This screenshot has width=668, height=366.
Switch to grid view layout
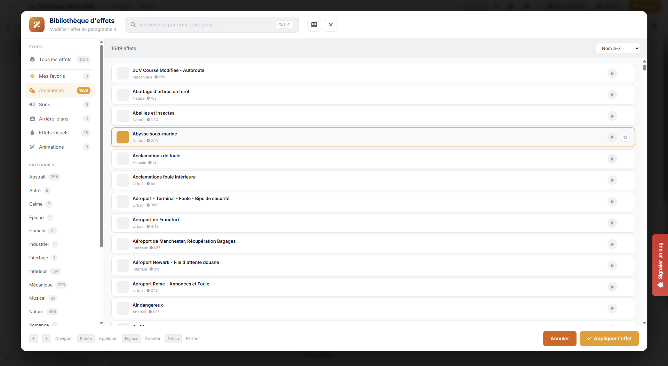pyautogui.click(x=314, y=25)
